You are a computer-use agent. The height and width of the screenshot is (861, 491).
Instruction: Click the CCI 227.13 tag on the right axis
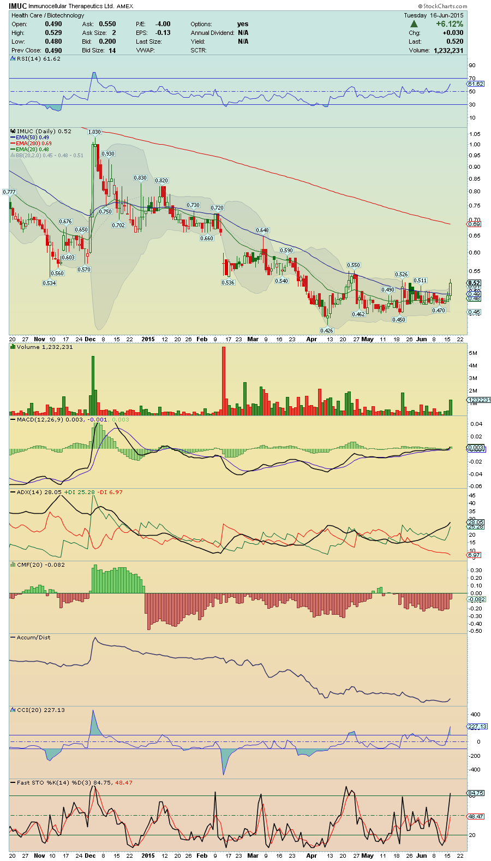point(477,727)
